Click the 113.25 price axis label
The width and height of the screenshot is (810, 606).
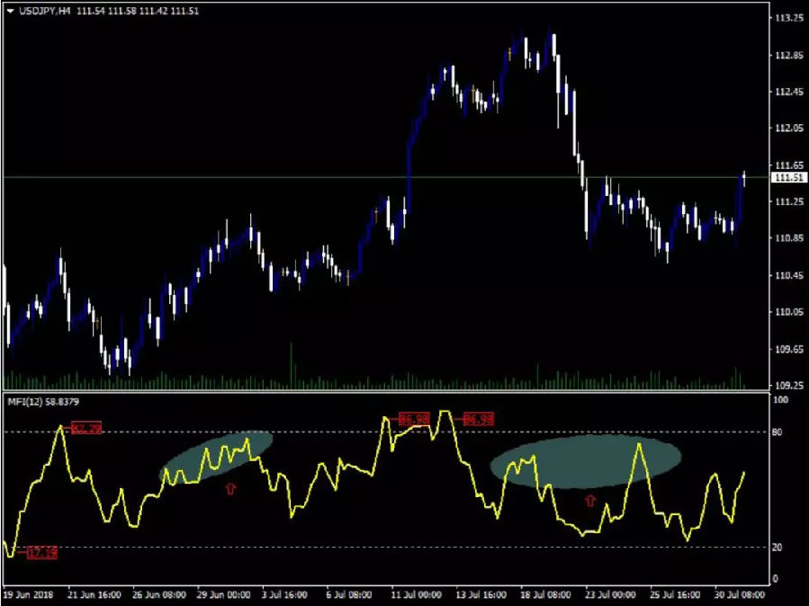pos(789,18)
